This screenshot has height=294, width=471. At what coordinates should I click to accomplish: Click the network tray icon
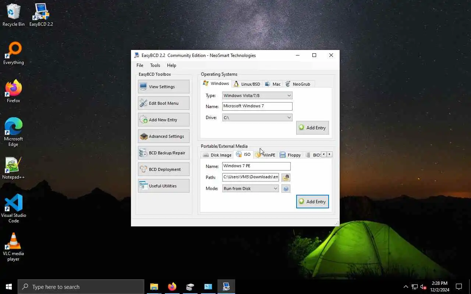[x=415, y=287]
